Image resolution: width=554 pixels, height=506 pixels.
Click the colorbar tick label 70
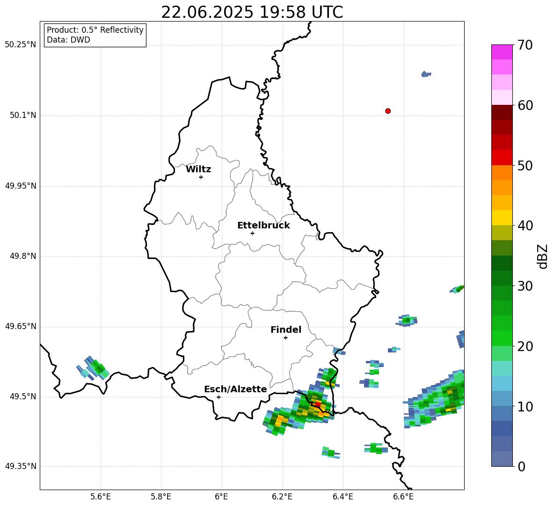click(x=525, y=45)
